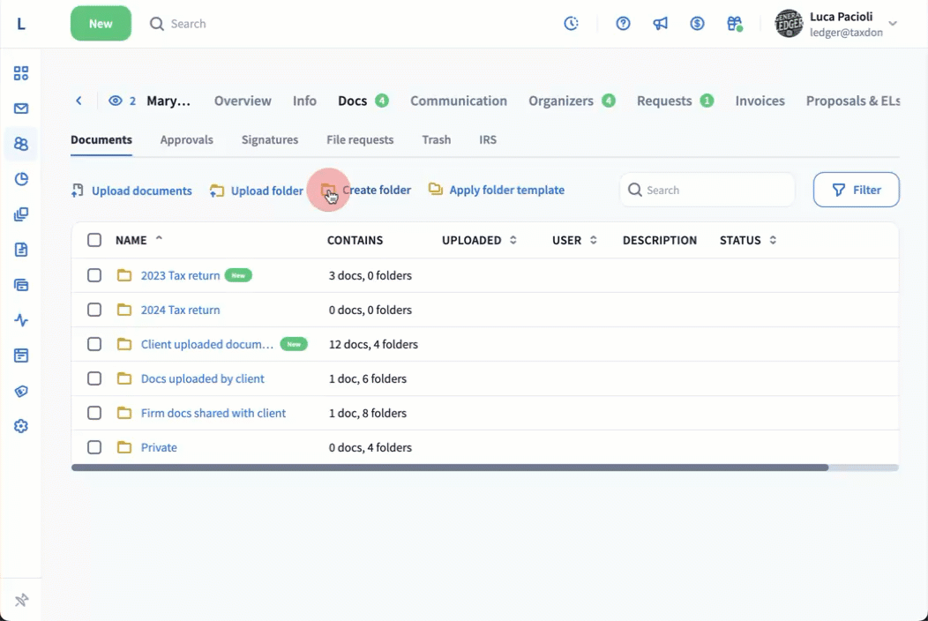The image size is (928, 621).
Task: Open the timer clock icon in header
Action: tap(572, 24)
